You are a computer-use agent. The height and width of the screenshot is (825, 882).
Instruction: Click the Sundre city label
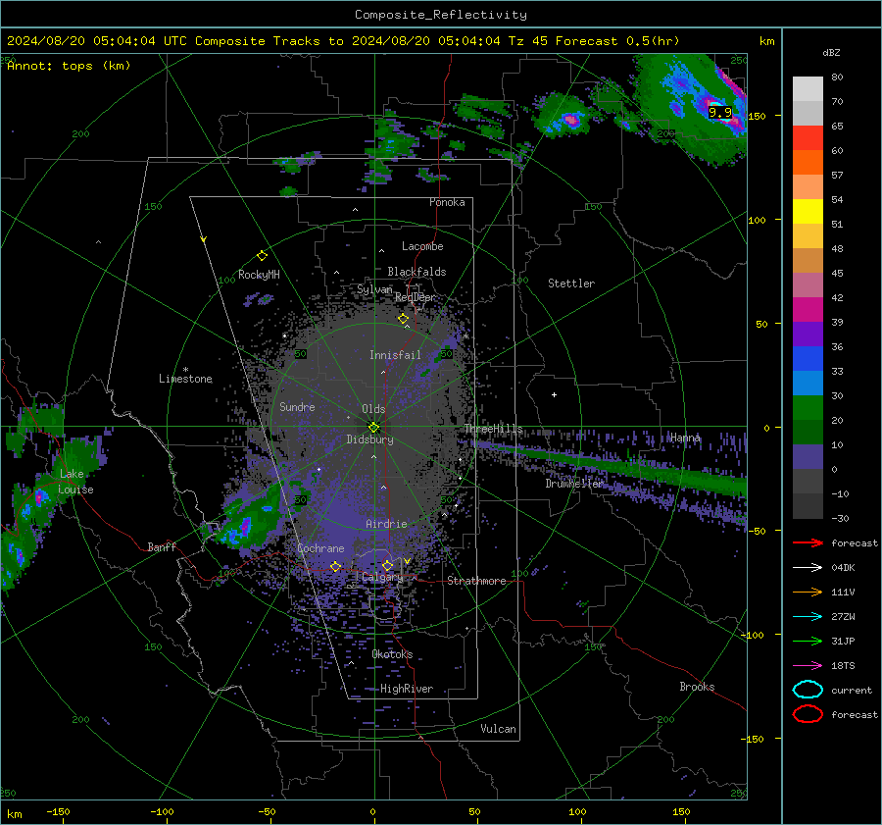coord(297,406)
